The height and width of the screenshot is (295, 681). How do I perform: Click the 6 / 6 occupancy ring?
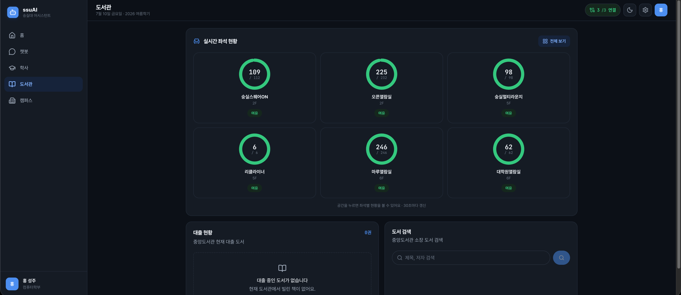click(x=254, y=149)
